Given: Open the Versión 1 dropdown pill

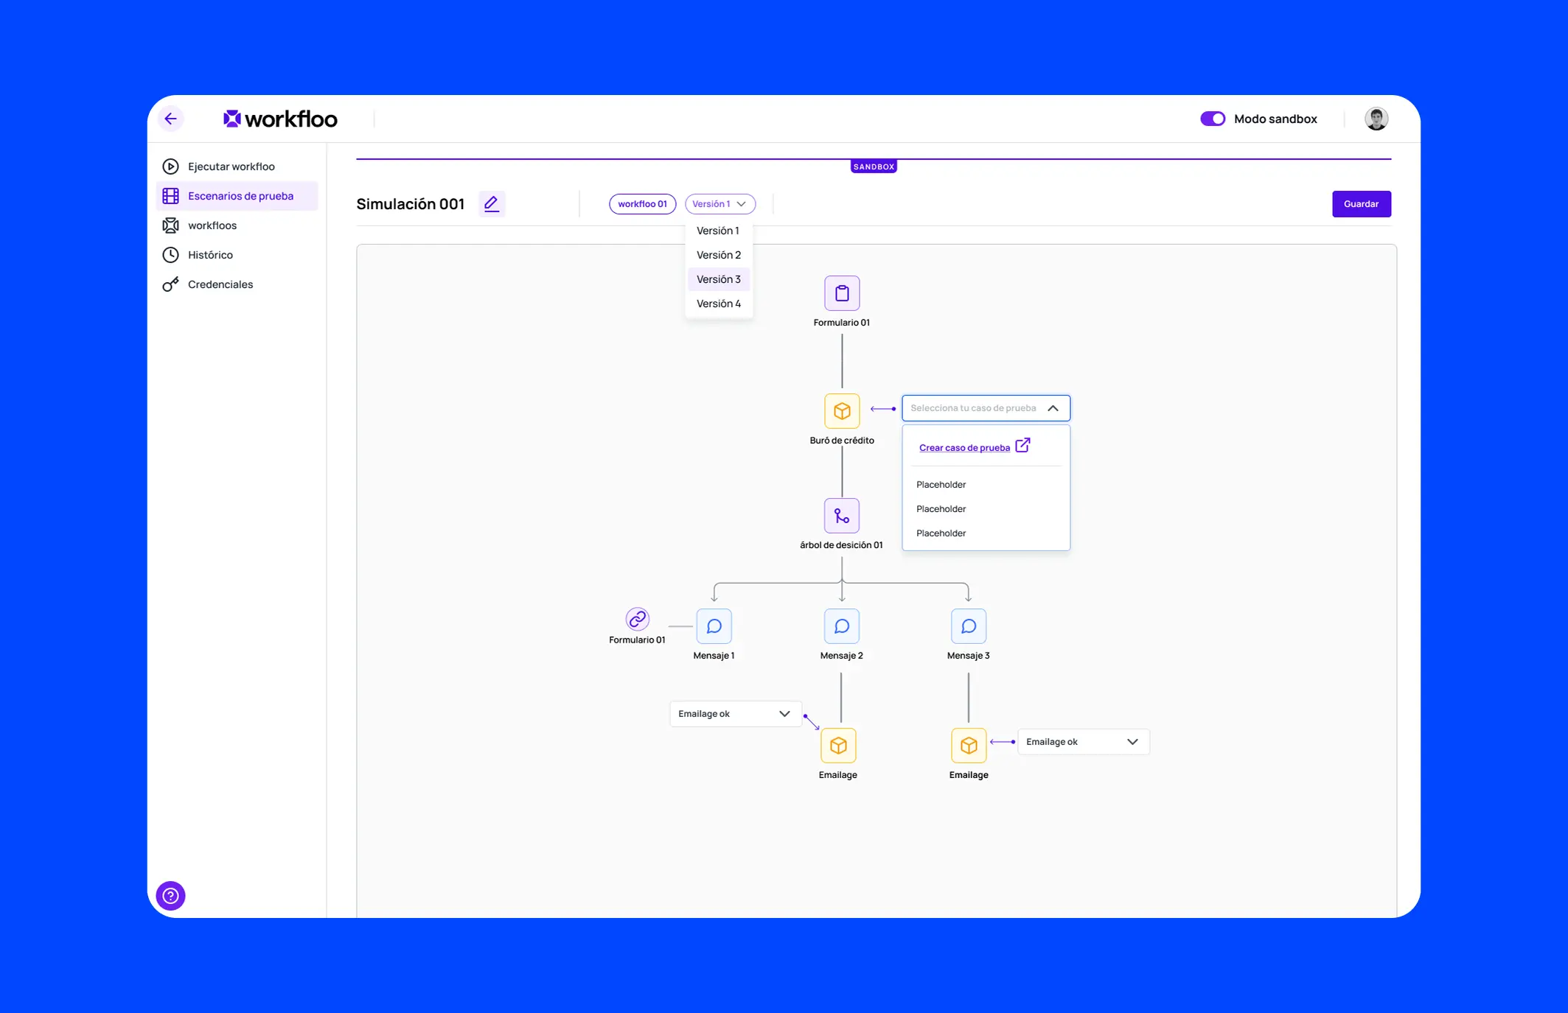Looking at the screenshot, I should point(719,204).
